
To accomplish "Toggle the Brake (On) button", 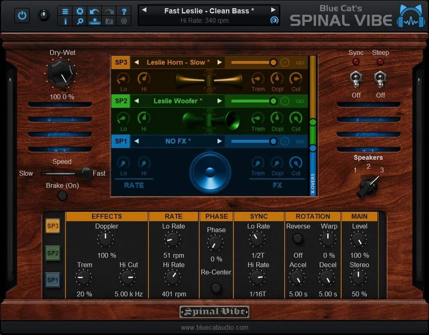I will (x=62, y=196).
